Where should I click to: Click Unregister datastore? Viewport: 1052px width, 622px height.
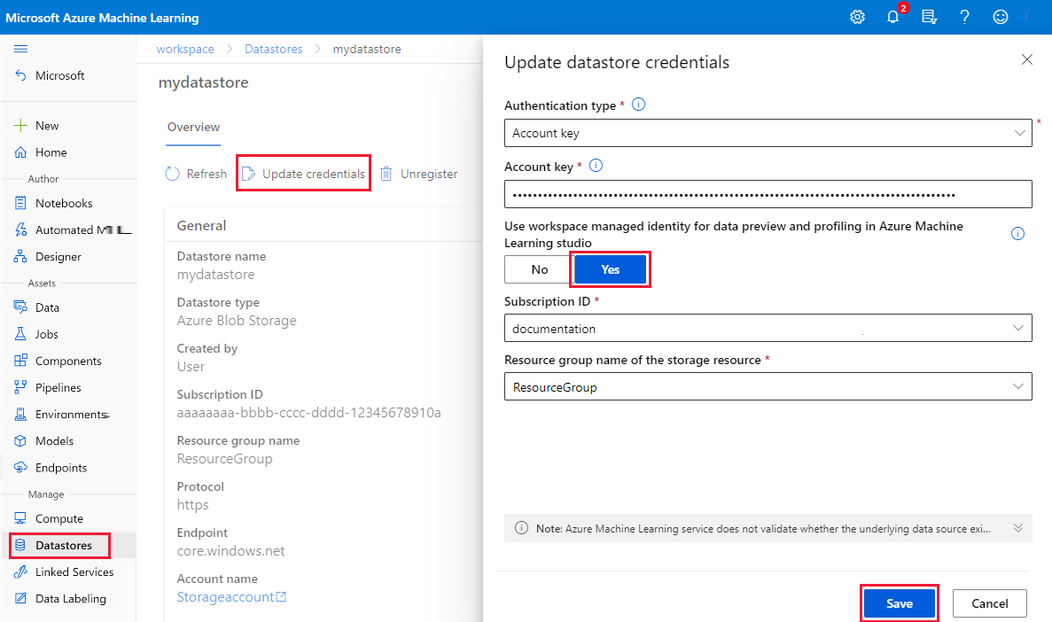click(x=418, y=174)
